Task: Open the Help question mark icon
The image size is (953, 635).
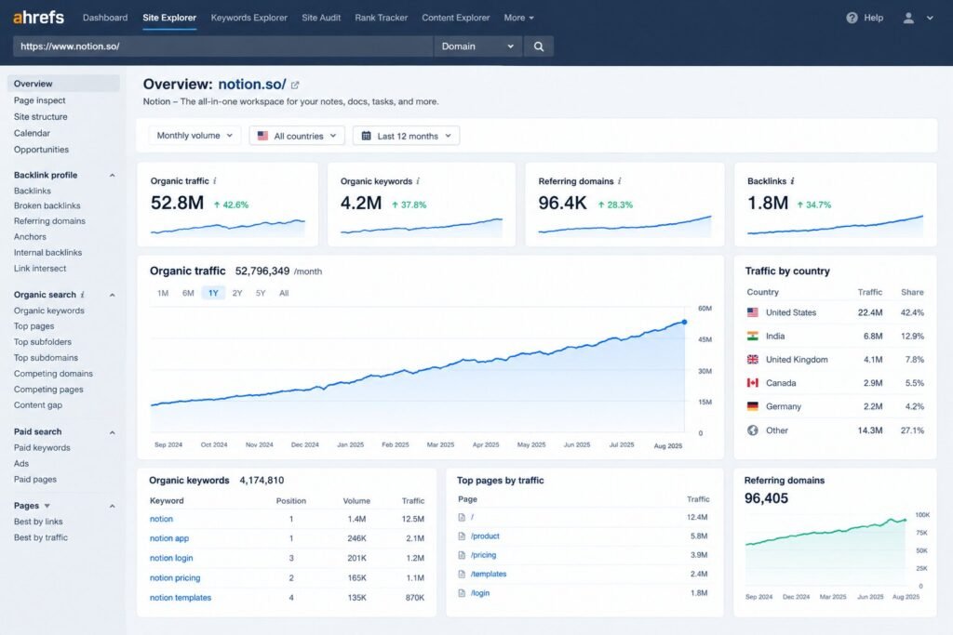Action: 852,18
